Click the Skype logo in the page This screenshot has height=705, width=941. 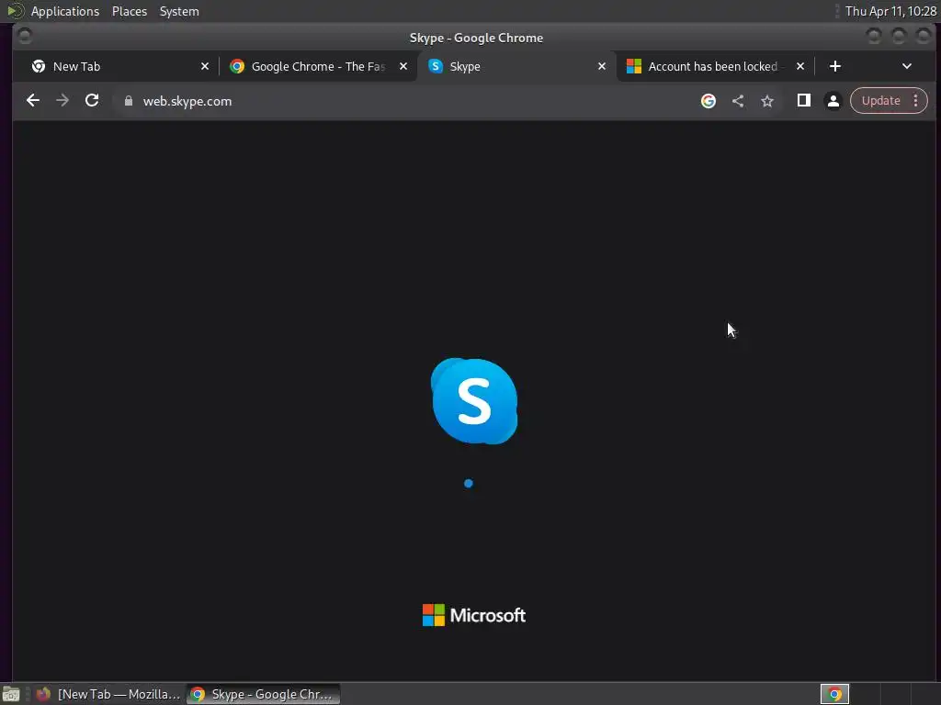pyautogui.click(x=474, y=401)
